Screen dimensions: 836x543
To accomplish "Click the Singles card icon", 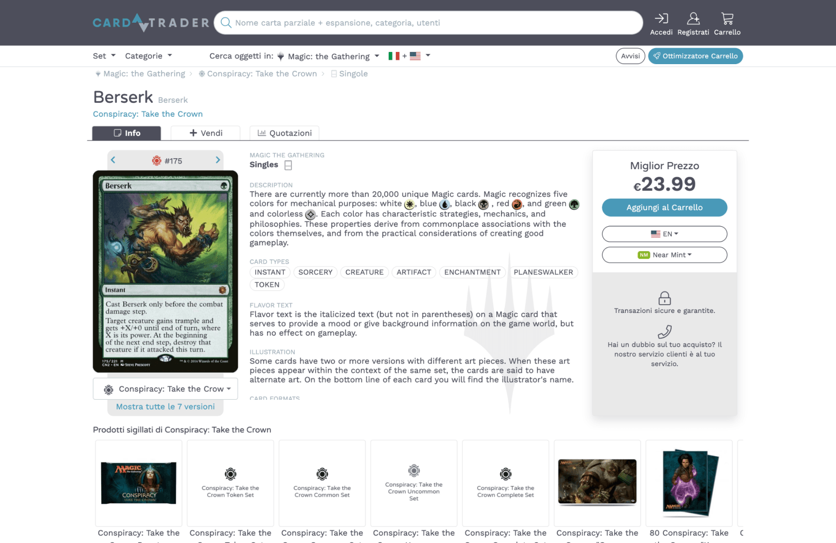I will [288, 165].
